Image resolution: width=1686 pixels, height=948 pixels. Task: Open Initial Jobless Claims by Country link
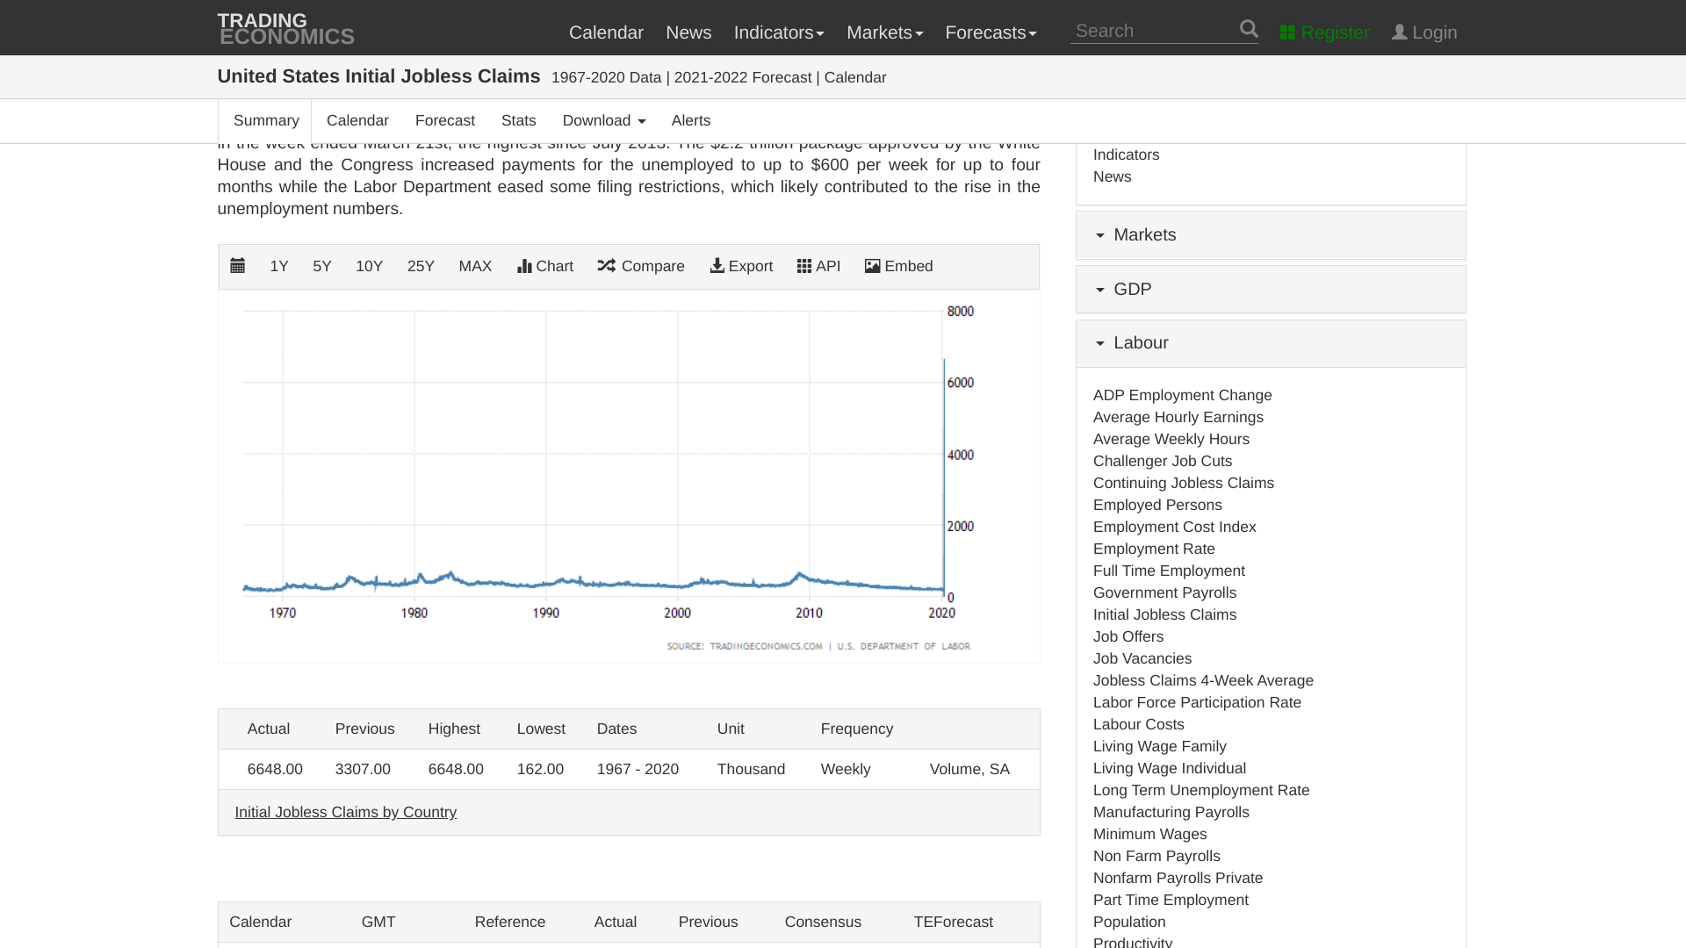(x=345, y=812)
